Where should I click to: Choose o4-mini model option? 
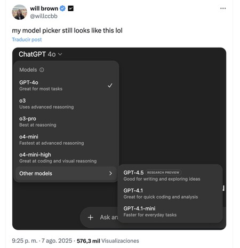point(66,140)
